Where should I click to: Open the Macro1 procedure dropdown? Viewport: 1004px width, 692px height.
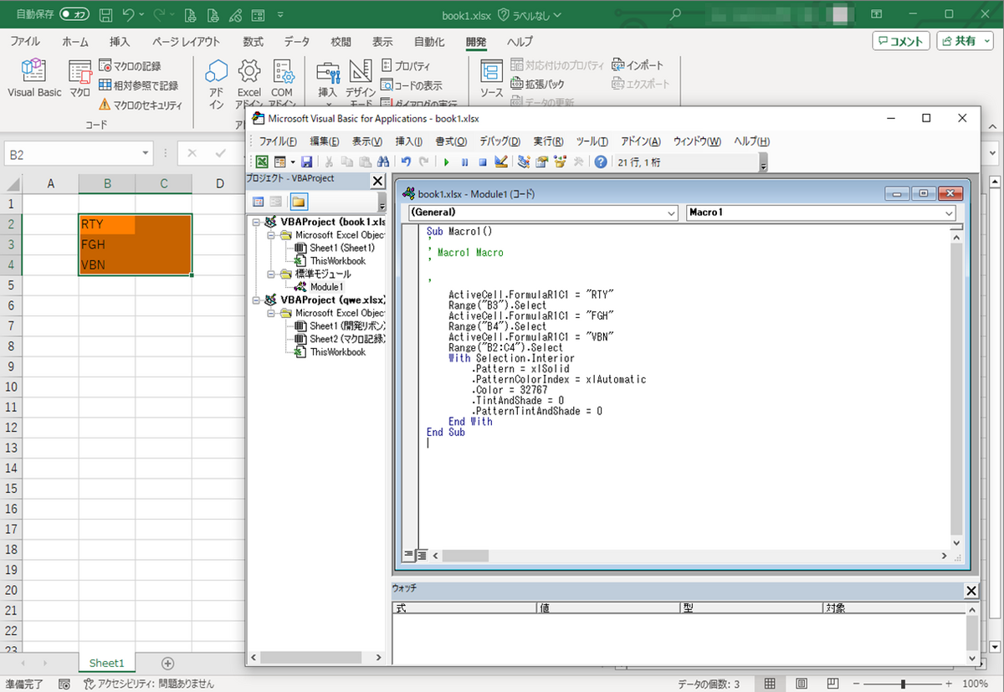point(949,213)
